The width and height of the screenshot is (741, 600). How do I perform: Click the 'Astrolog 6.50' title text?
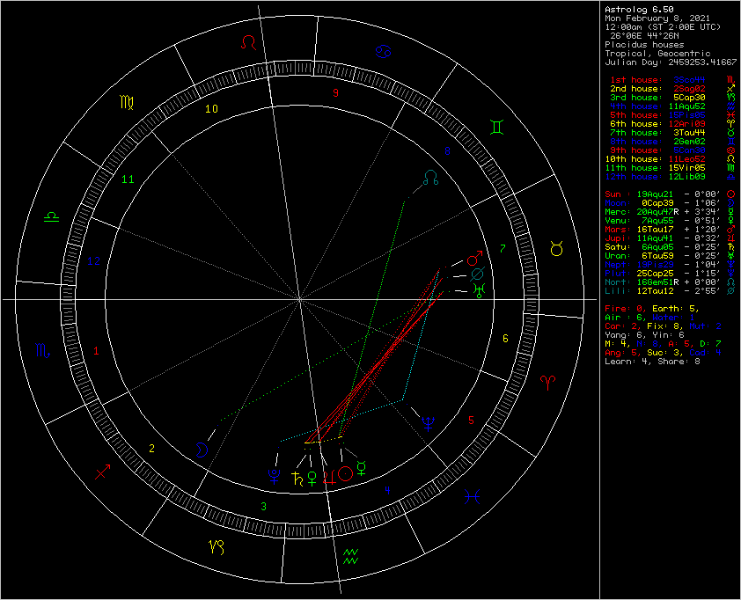point(639,10)
